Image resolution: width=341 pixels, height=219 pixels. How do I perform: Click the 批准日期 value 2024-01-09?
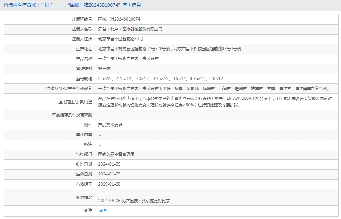(x=109, y=164)
